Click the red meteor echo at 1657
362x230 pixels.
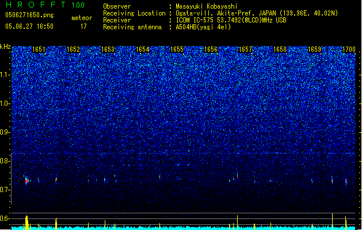pyautogui.click(x=237, y=177)
